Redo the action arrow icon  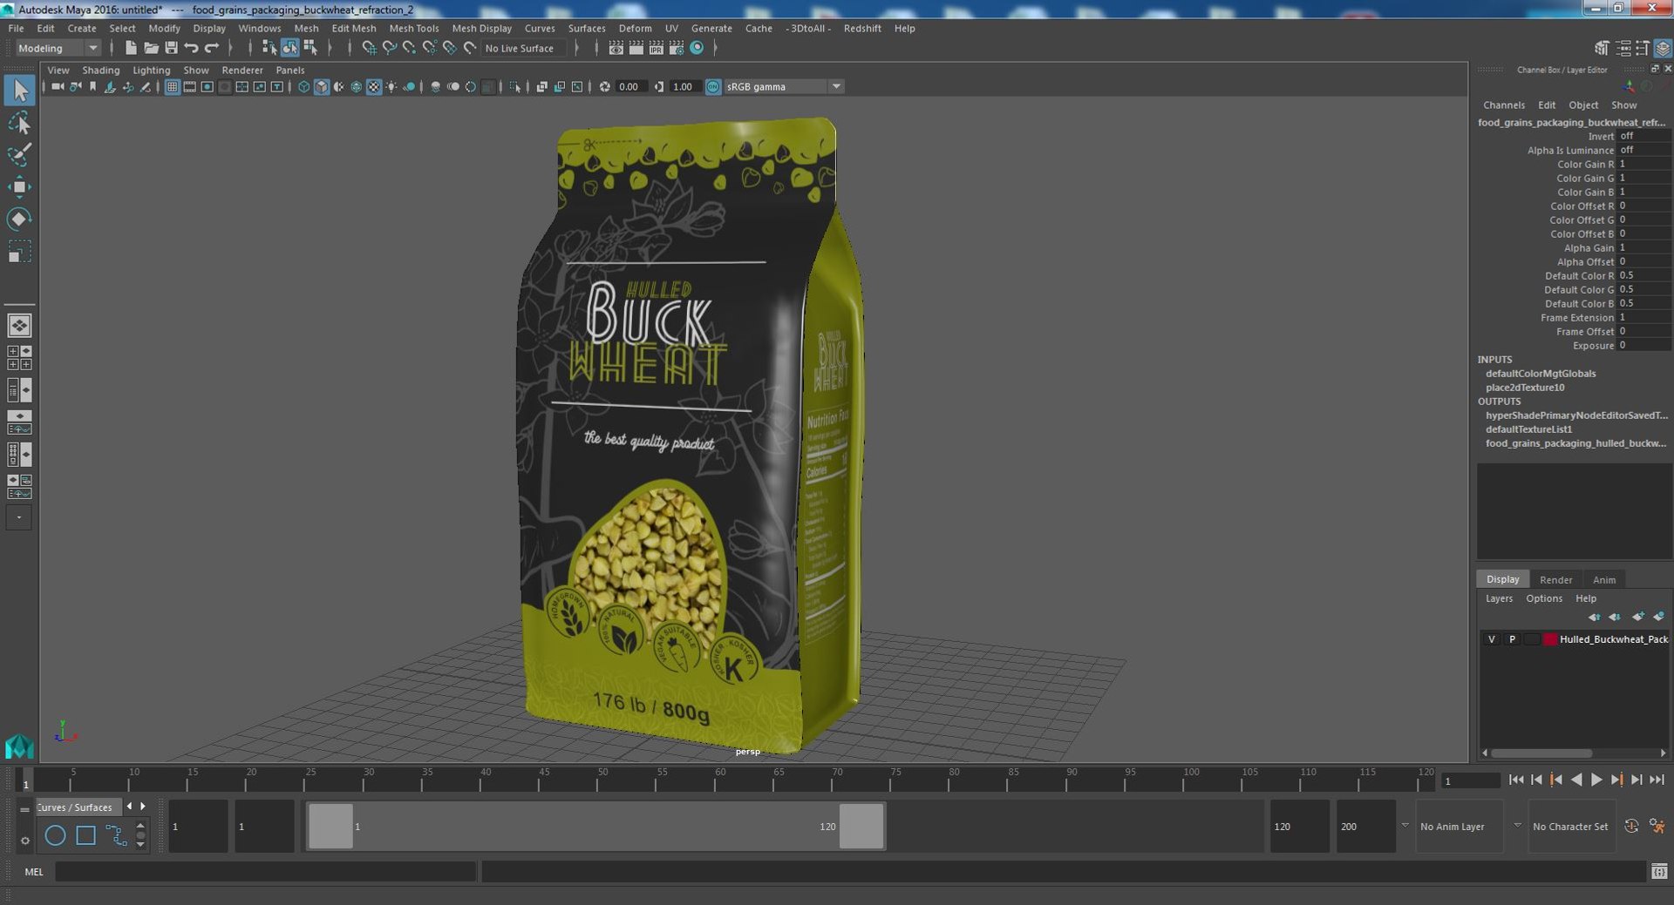[x=212, y=48]
